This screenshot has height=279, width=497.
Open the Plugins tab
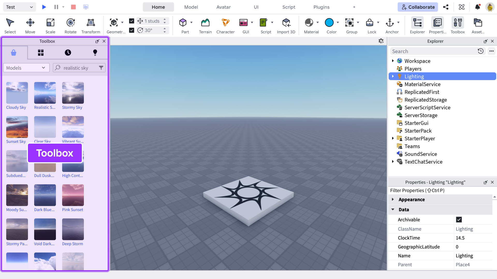point(321,7)
